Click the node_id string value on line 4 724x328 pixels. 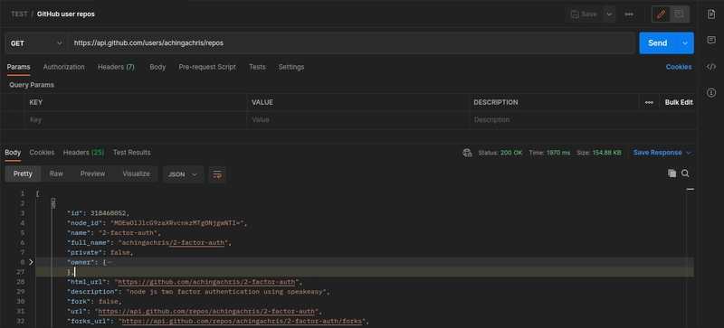176,223
